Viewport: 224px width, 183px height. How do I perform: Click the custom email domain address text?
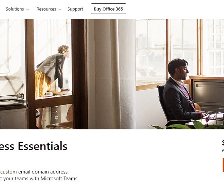(34, 171)
